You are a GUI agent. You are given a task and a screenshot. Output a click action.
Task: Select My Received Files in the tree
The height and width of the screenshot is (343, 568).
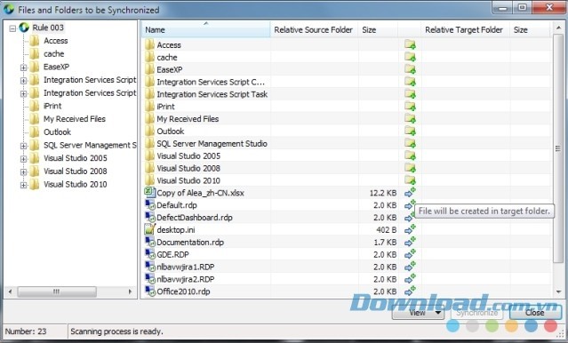point(75,119)
